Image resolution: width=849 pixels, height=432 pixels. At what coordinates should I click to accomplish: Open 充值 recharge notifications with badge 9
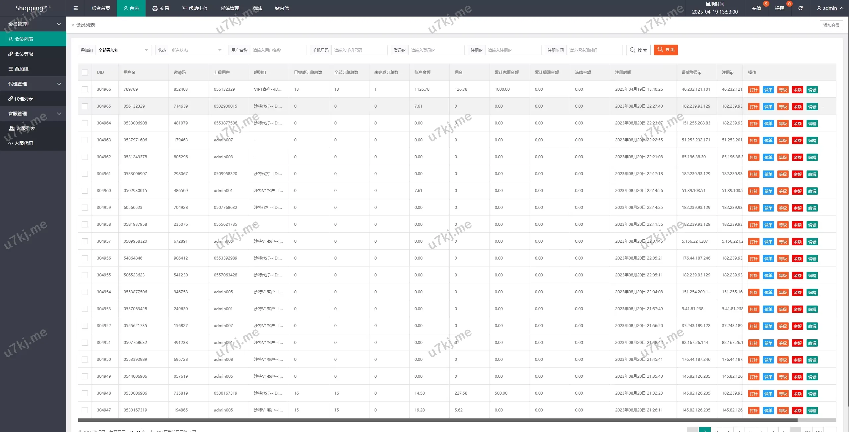coord(756,8)
